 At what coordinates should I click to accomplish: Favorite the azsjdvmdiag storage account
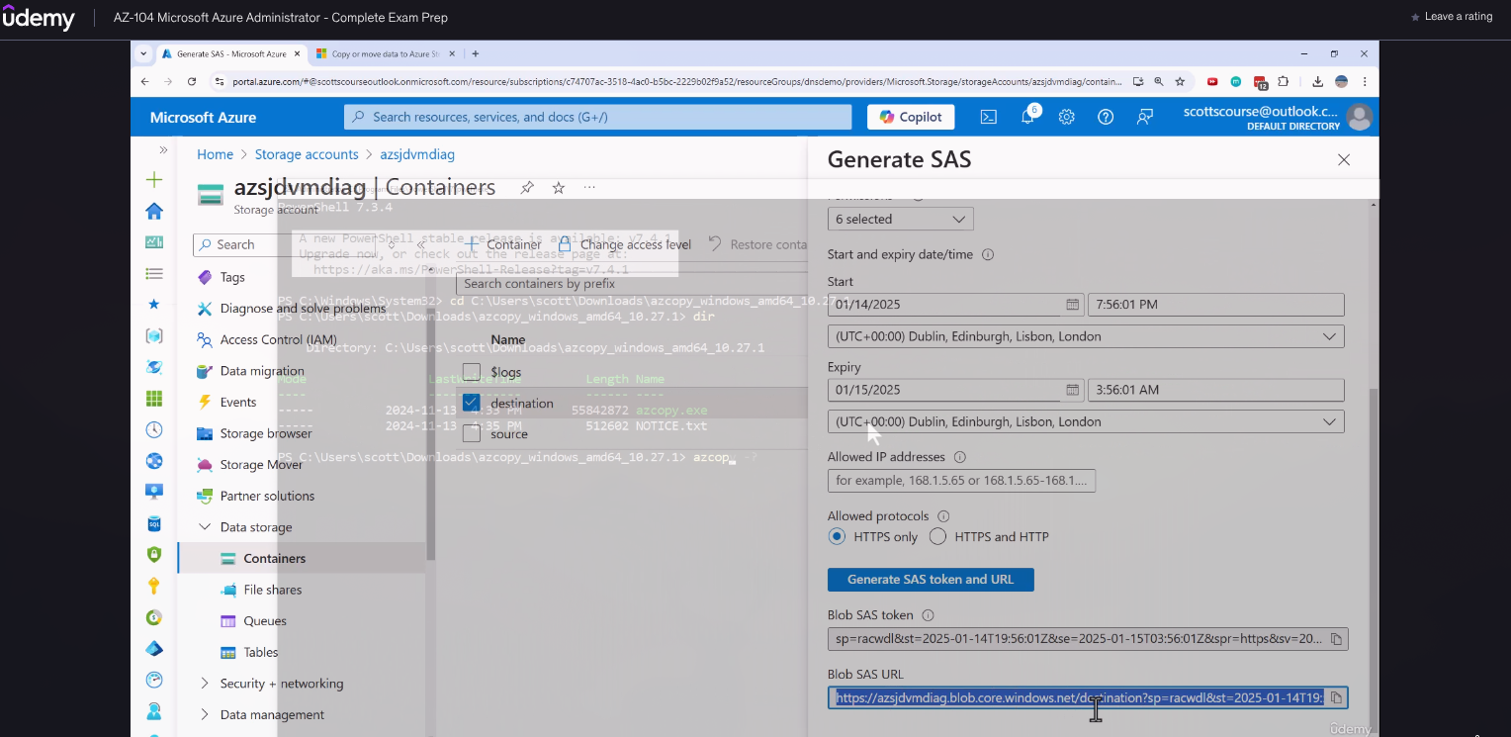[558, 187]
